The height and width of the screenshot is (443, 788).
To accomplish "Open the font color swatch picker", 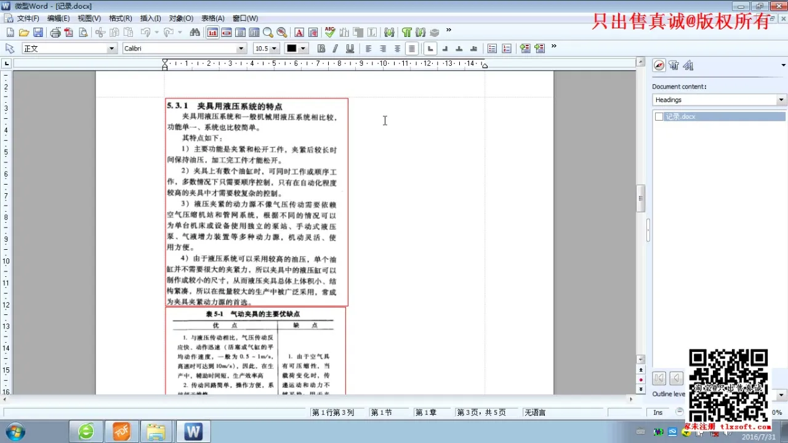I will click(303, 48).
